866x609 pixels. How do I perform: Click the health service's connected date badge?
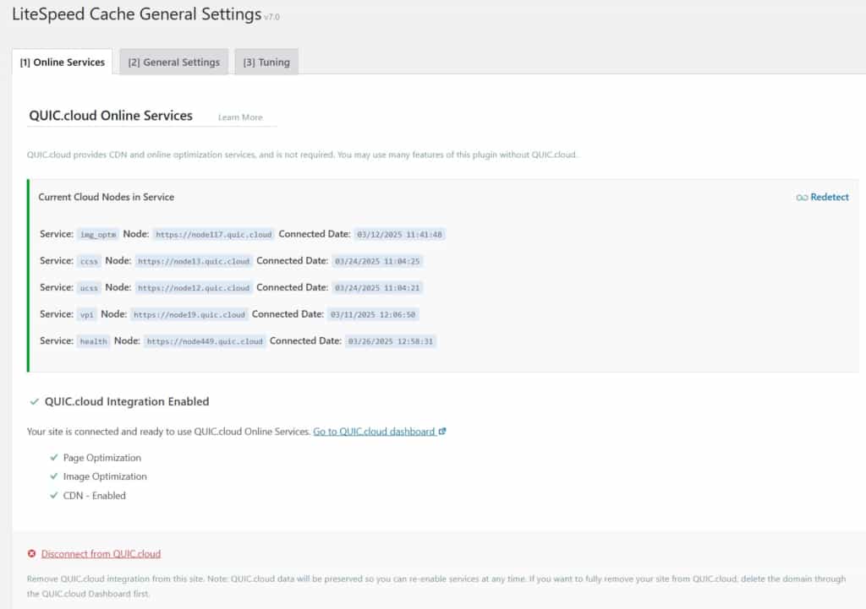point(389,341)
